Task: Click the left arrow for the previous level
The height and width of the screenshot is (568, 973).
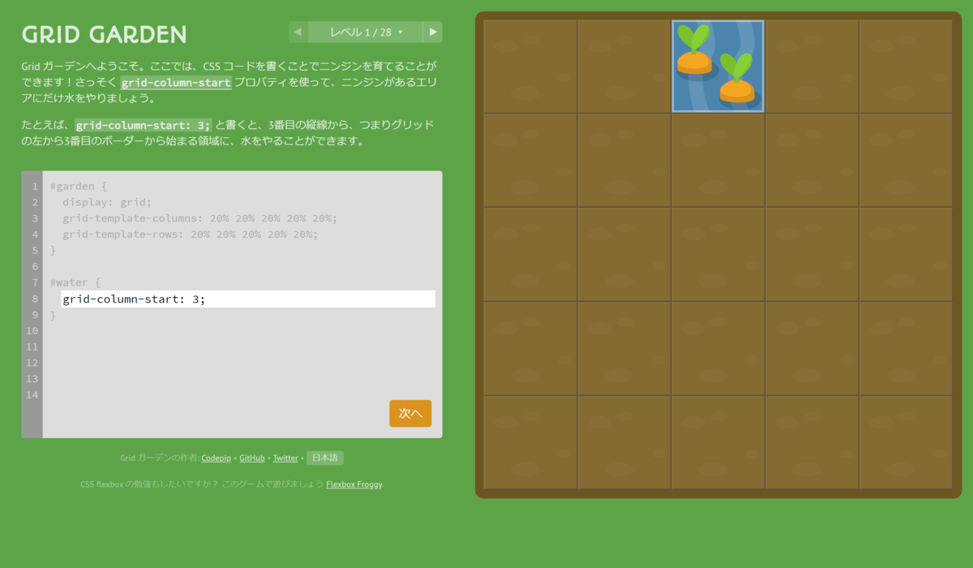Action: (297, 32)
